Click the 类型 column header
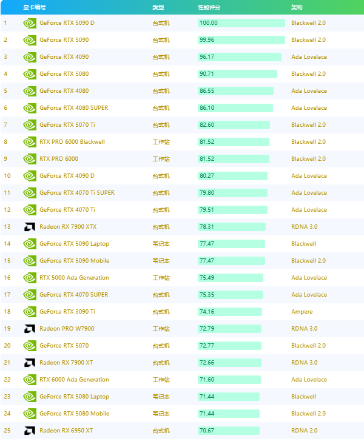The width and height of the screenshot is (364, 441). [158, 7]
